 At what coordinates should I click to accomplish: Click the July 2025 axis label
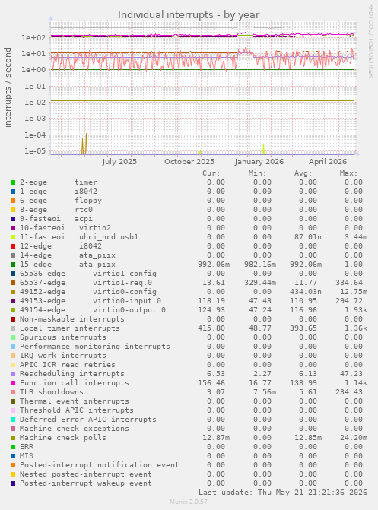tap(119, 162)
